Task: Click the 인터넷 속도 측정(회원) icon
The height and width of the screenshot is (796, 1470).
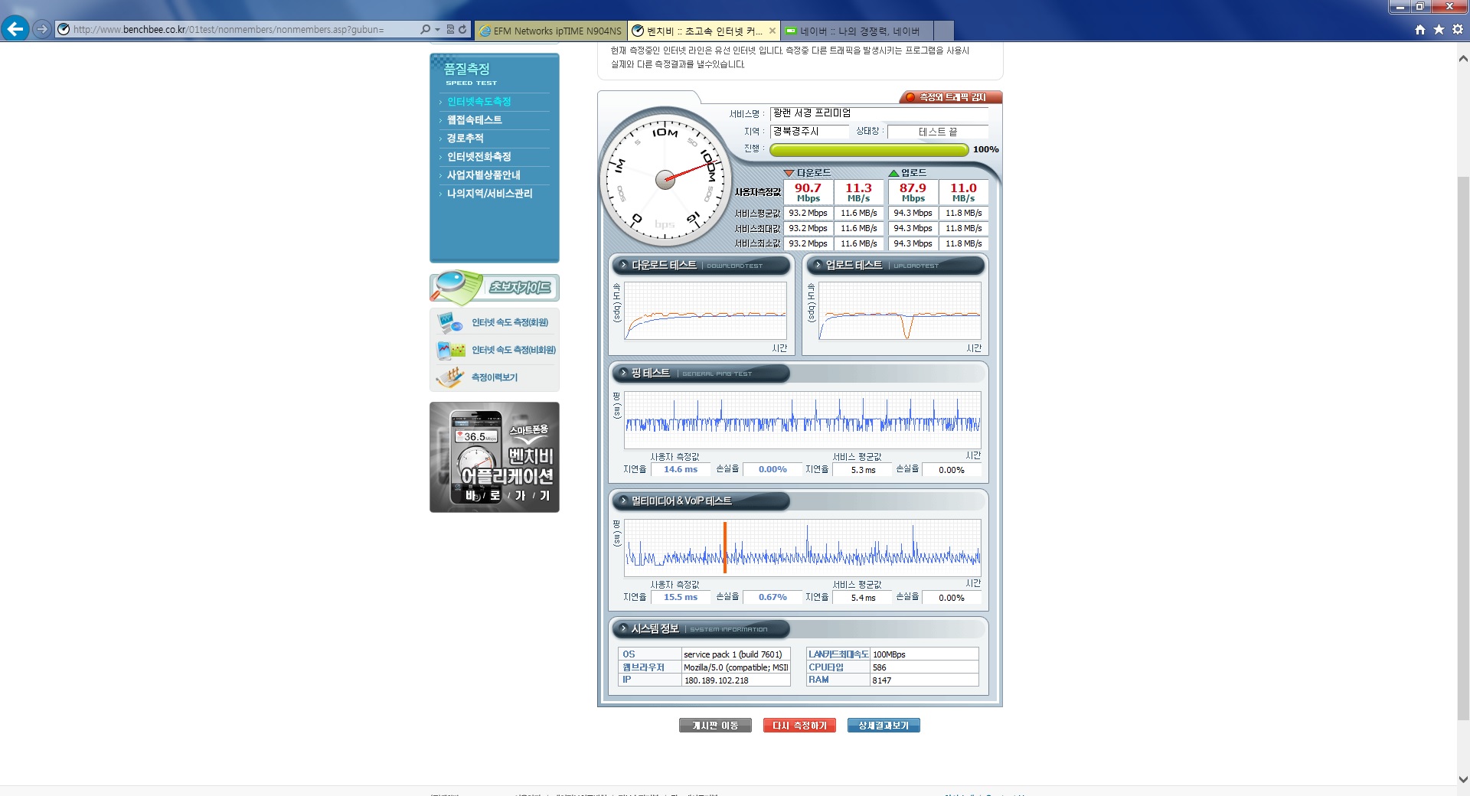Action: (x=449, y=322)
